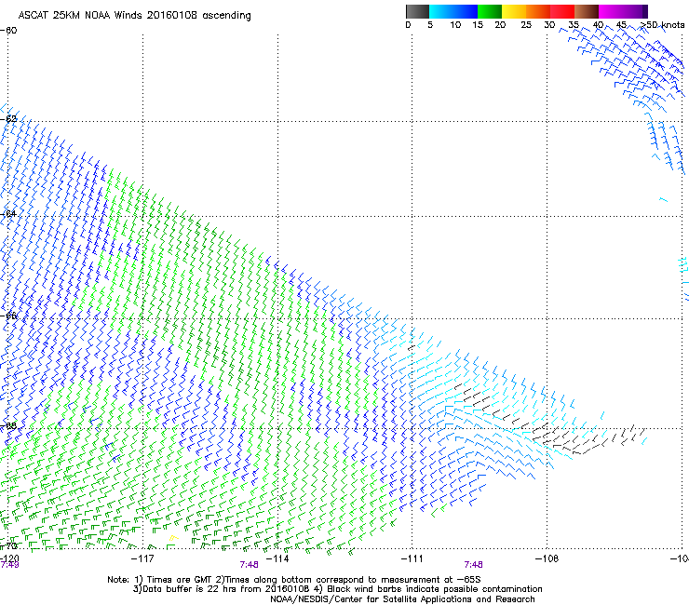Viewport: 689px width, 605px height.
Task: Click the -120 longitude axis label
Action: [9, 558]
